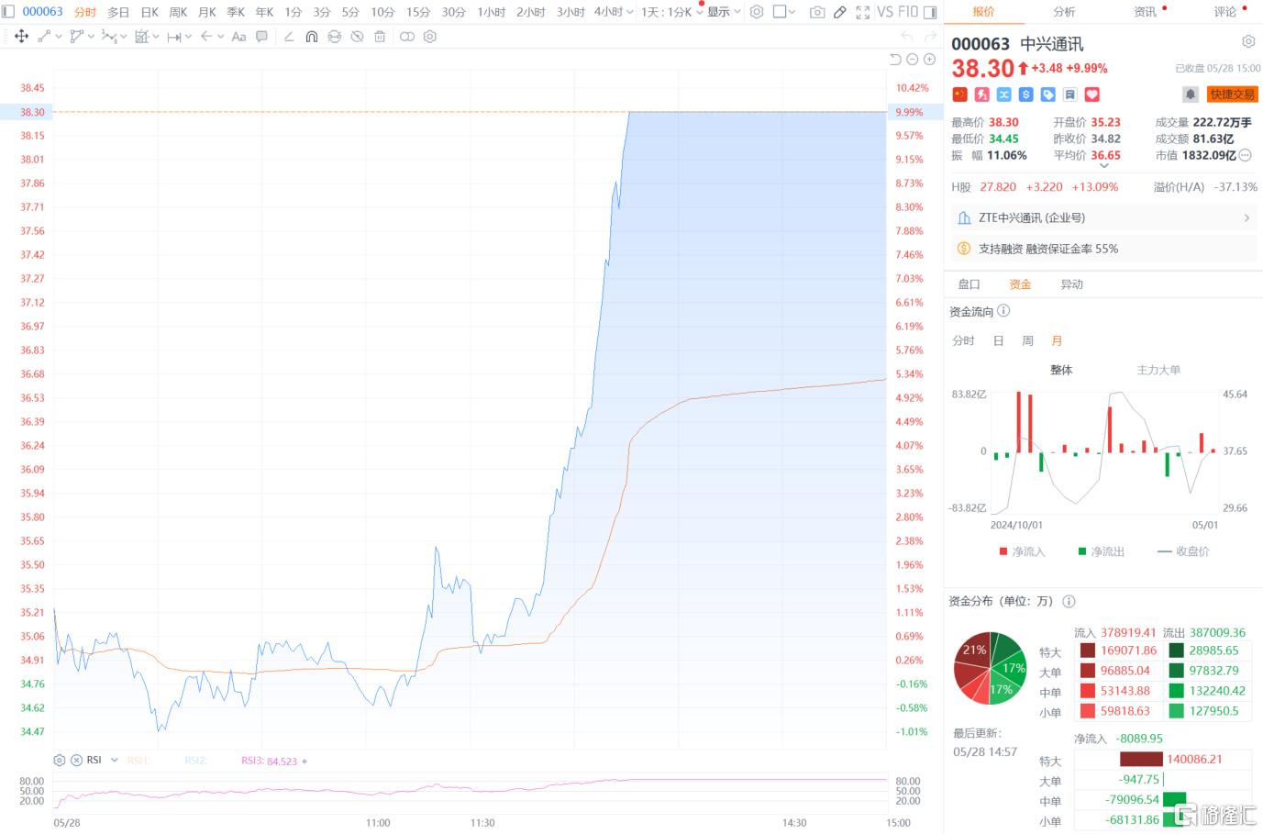Open F10 company info

point(908,12)
